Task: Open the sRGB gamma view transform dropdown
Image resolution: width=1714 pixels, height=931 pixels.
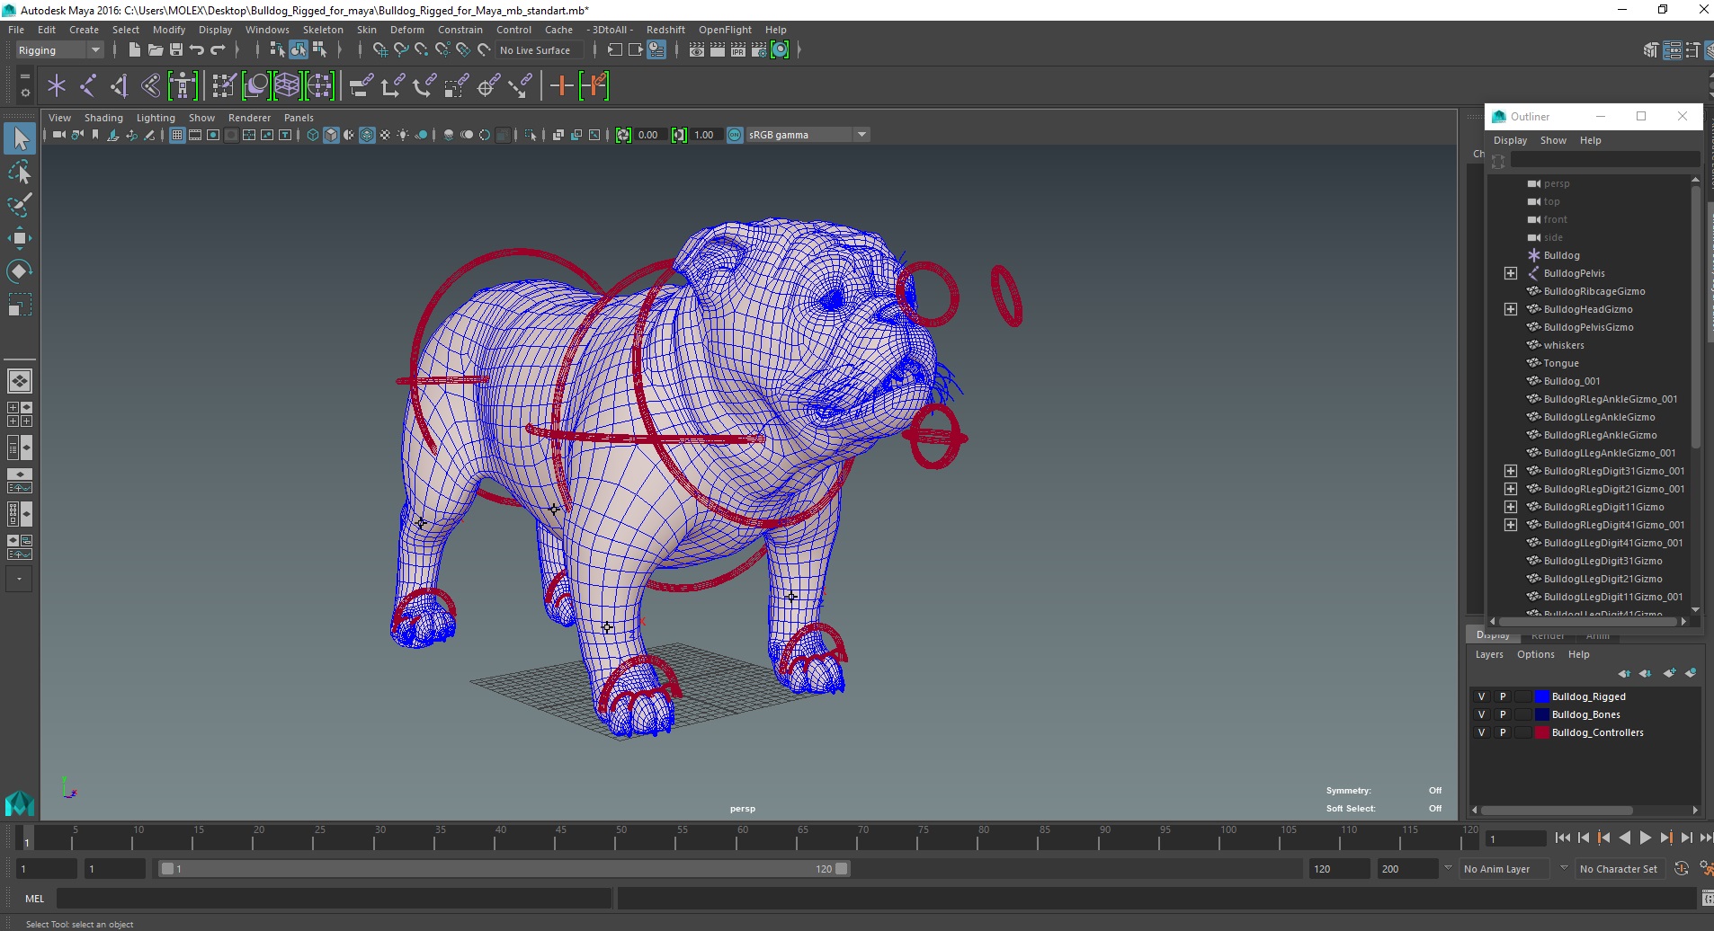Action: 808,135
